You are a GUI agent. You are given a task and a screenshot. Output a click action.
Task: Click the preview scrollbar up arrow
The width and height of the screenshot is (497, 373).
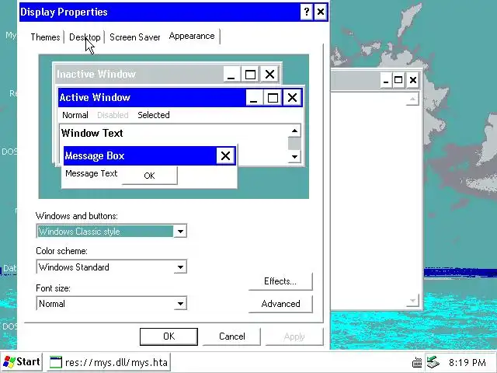click(294, 131)
